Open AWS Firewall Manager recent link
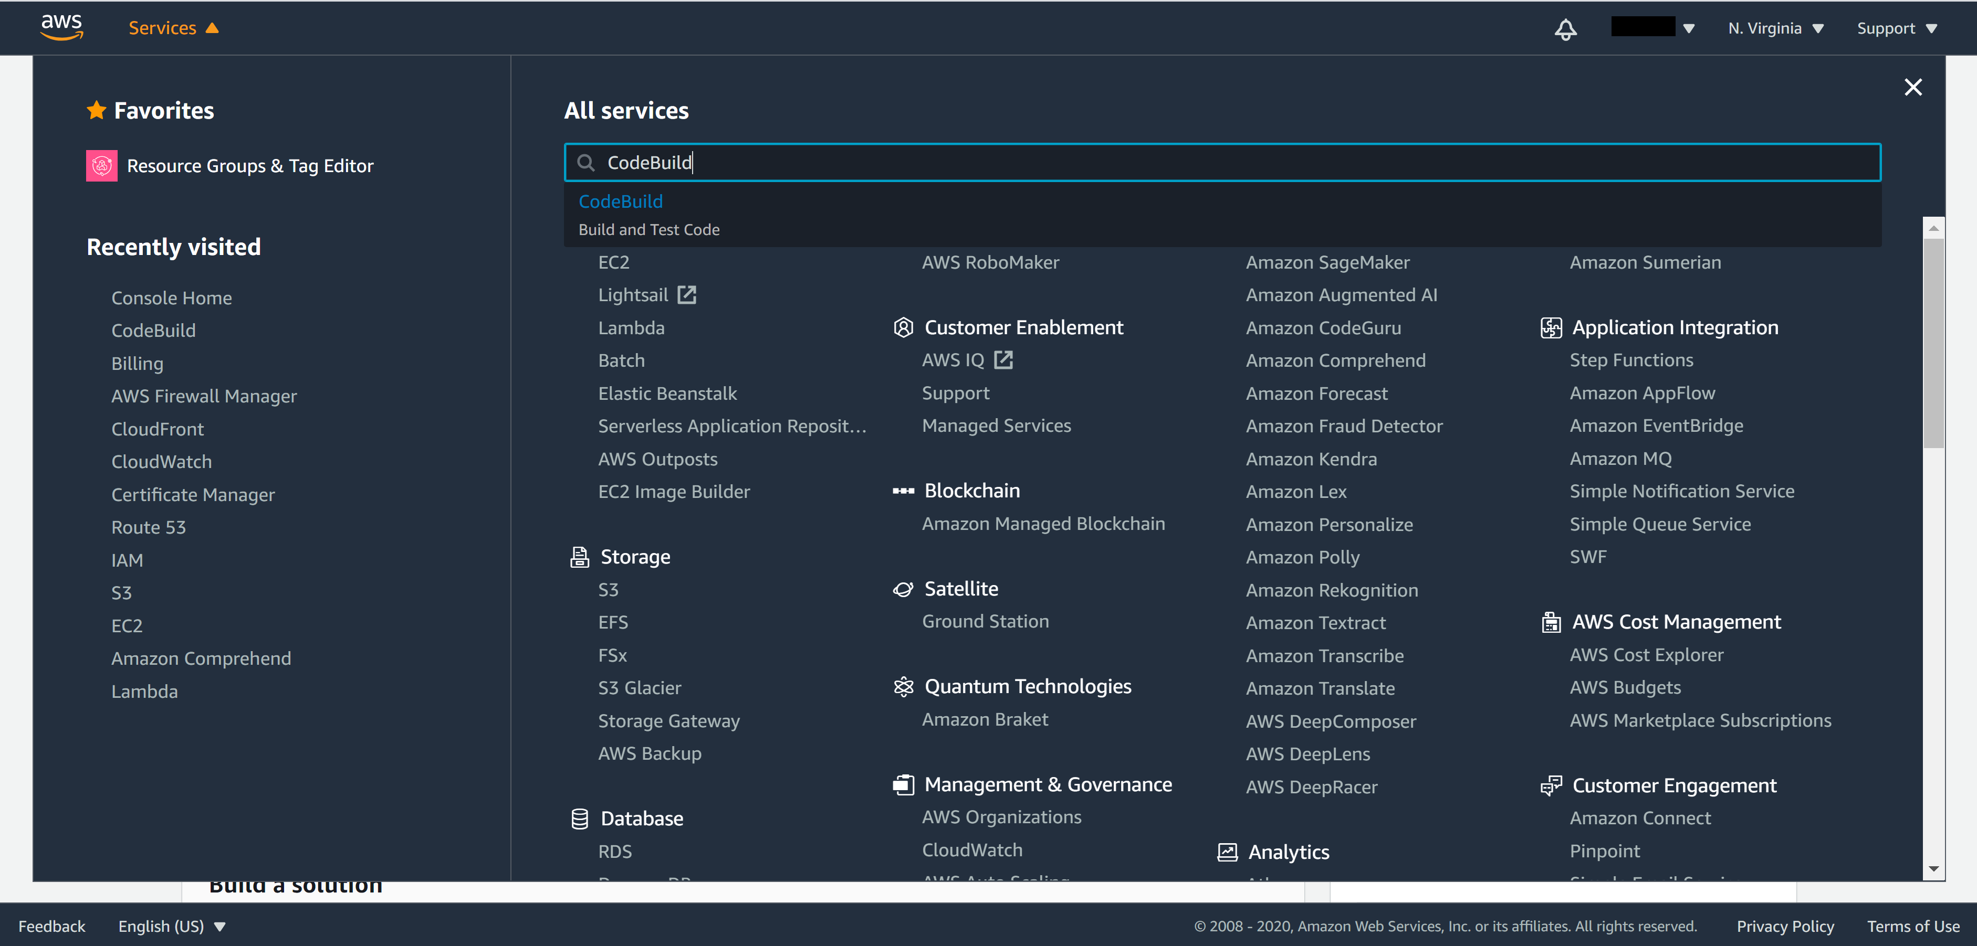 (204, 396)
